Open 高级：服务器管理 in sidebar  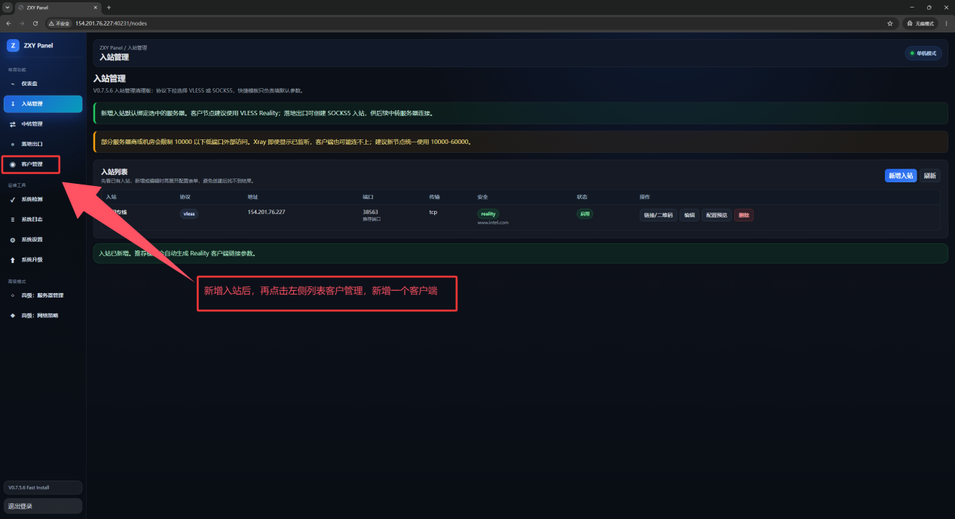click(x=43, y=295)
